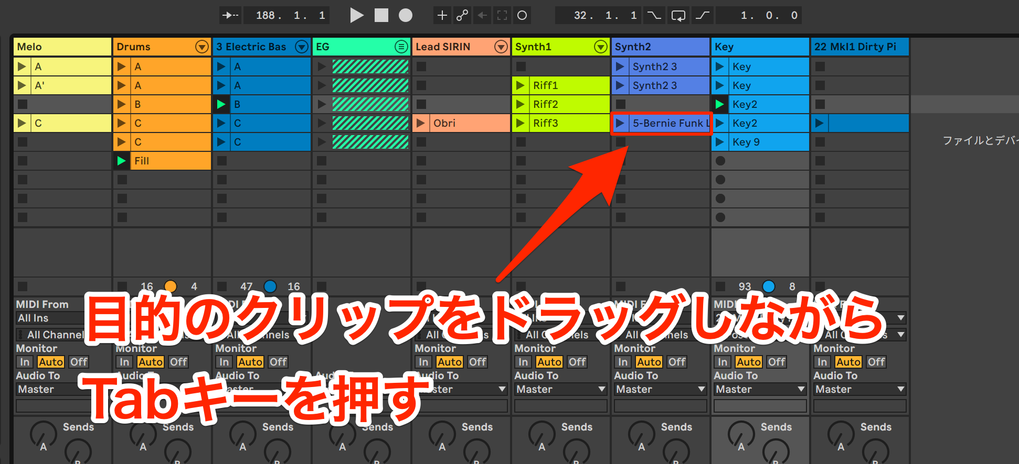The height and width of the screenshot is (464, 1019).
Task: Set Melo track Monitor to In
Action: 25,362
